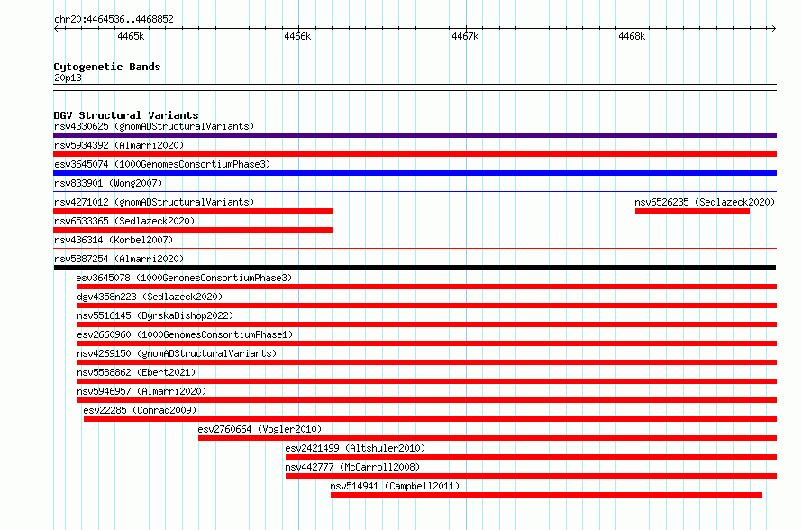Click the 4466k ruler position
Viewport: 802px width, 530px height.
click(297, 36)
